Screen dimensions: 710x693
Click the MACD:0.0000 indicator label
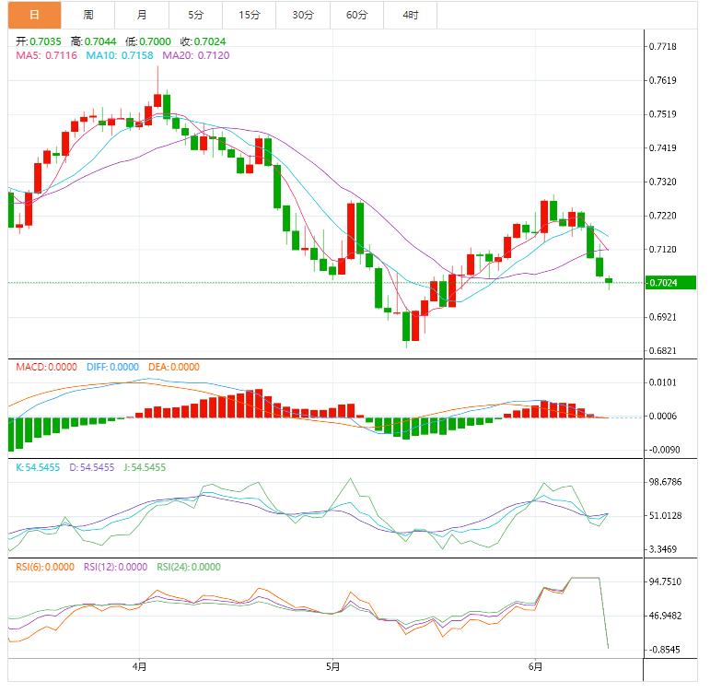47,367
